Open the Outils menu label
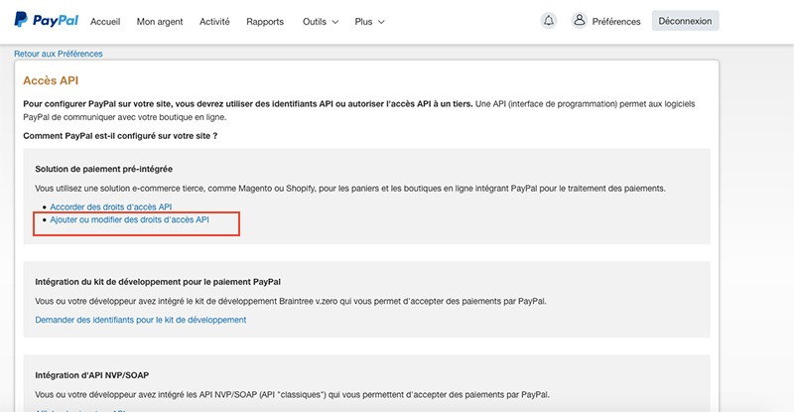This screenshot has width=794, height=412. click(315, 22)
